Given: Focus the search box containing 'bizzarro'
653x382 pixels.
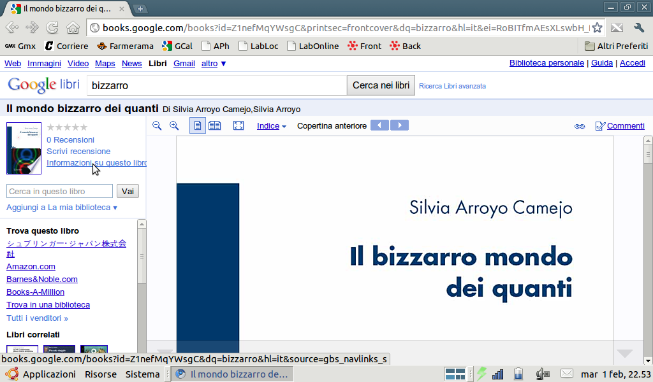Looking at the screenshot, I should click(217, 85).
